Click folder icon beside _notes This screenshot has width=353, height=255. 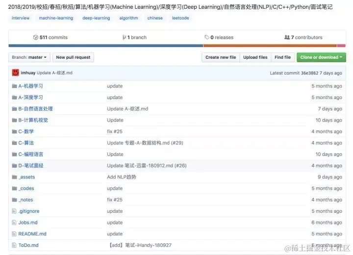tap(14, 200)
